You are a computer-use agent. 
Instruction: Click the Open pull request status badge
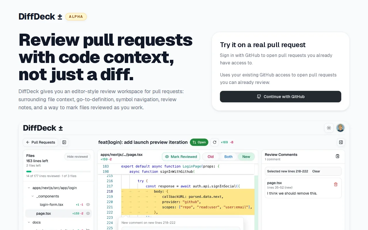point(199,142)
